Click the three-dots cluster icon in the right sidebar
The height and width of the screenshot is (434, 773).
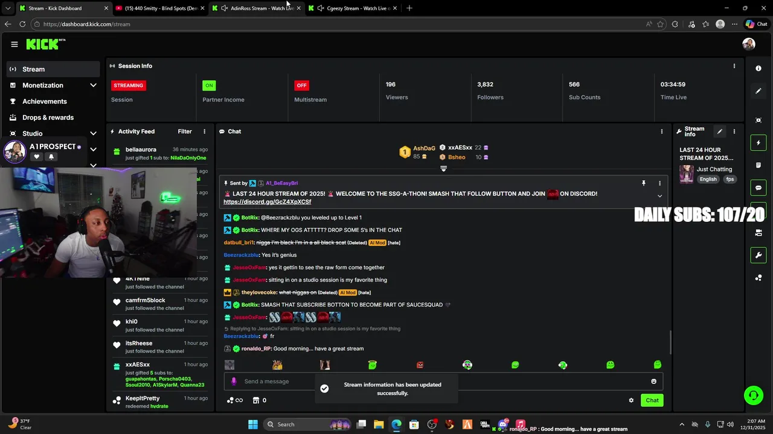759,278
